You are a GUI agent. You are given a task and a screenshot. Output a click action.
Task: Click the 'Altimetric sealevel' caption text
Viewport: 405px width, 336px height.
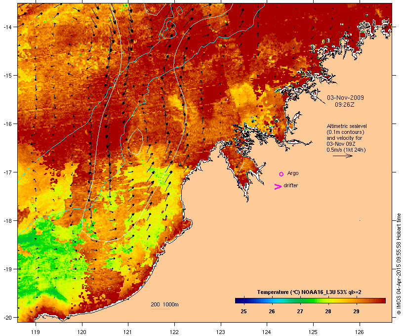(347, 126)
